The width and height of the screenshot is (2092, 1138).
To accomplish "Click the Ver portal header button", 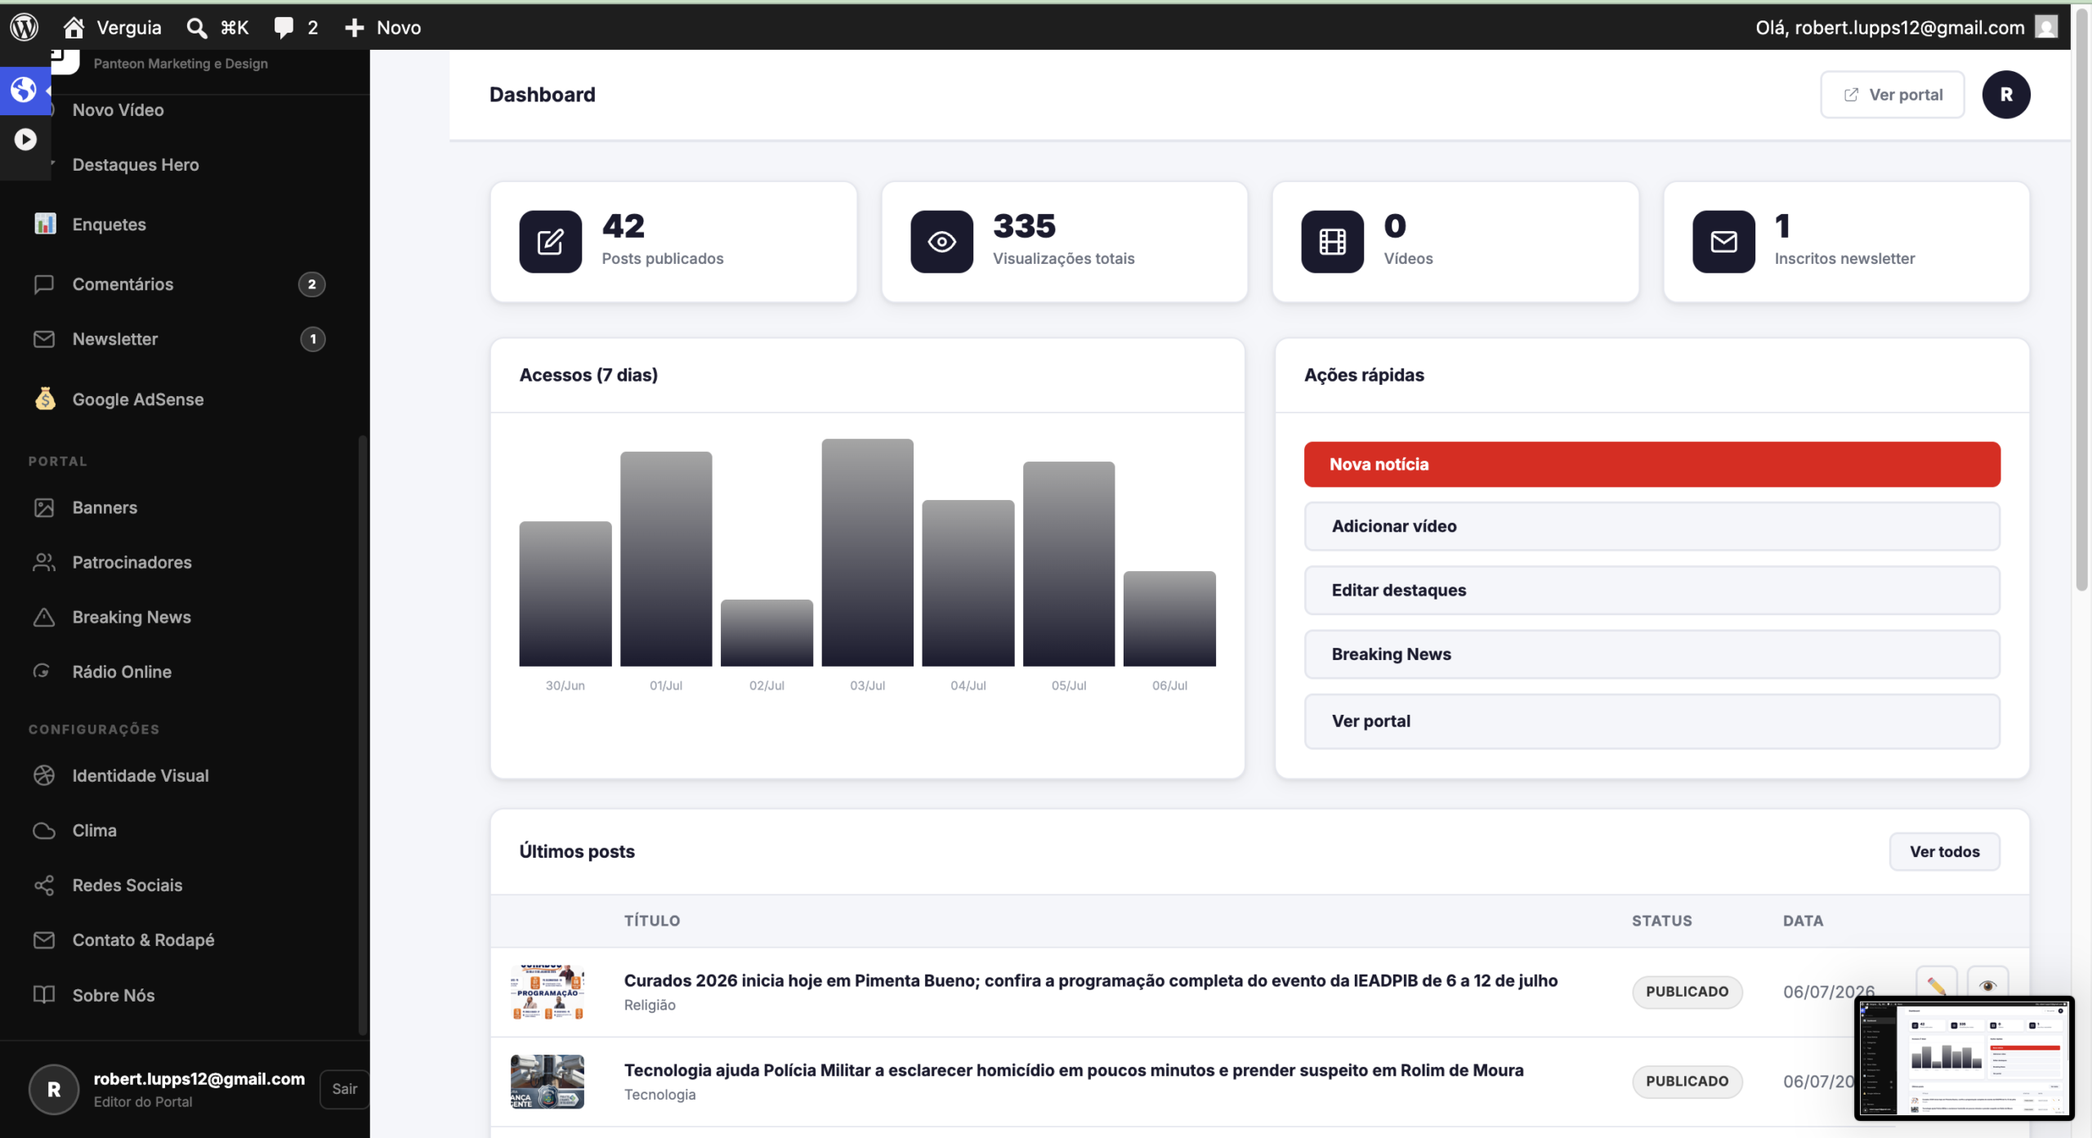I will 1892,95.
